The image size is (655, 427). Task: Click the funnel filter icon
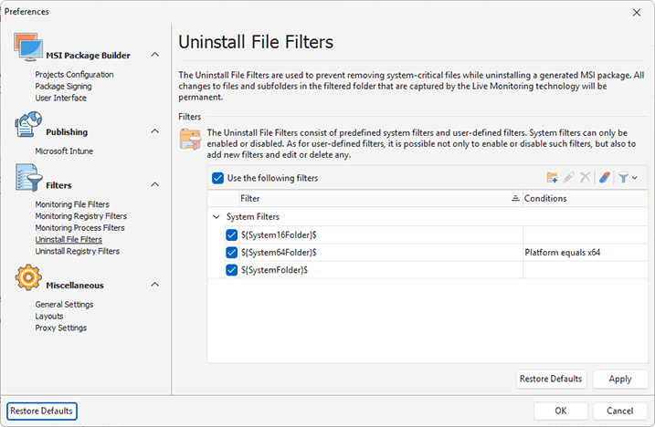(x=622, y=178)
